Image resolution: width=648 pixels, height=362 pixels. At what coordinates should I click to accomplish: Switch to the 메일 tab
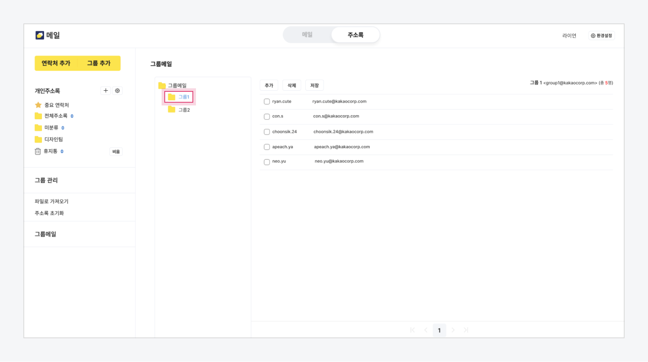(x=307, y=35)
